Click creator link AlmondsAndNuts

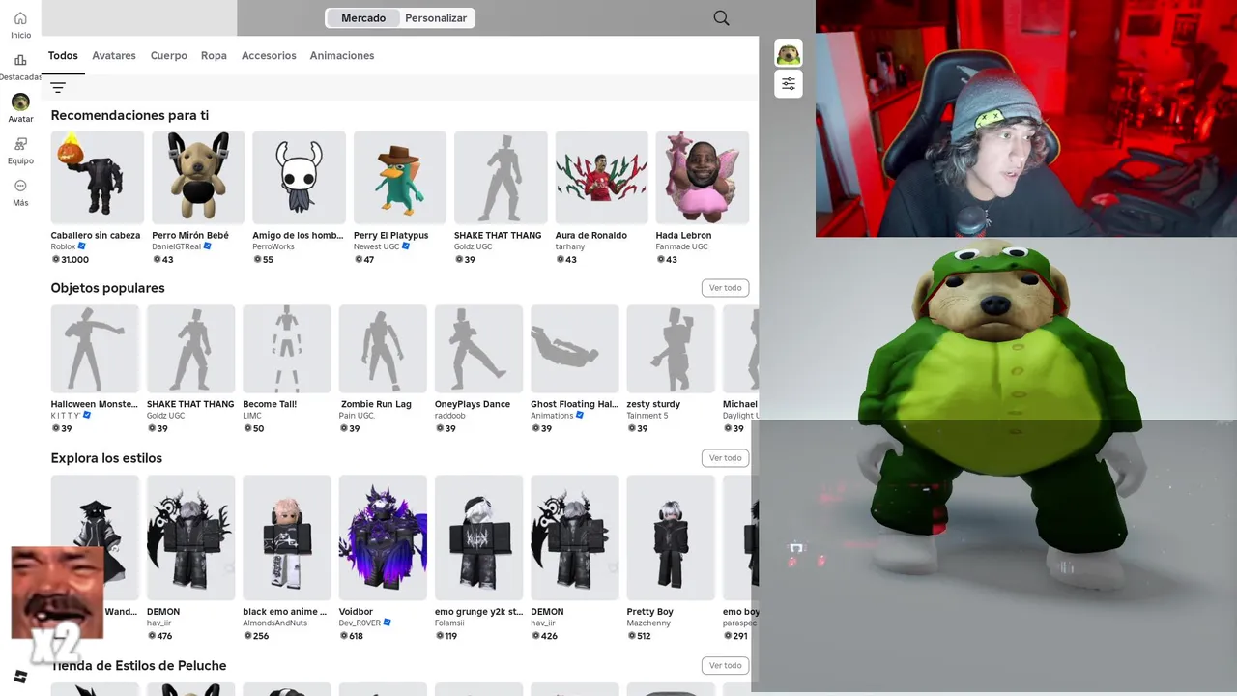(x=275, y=623)
